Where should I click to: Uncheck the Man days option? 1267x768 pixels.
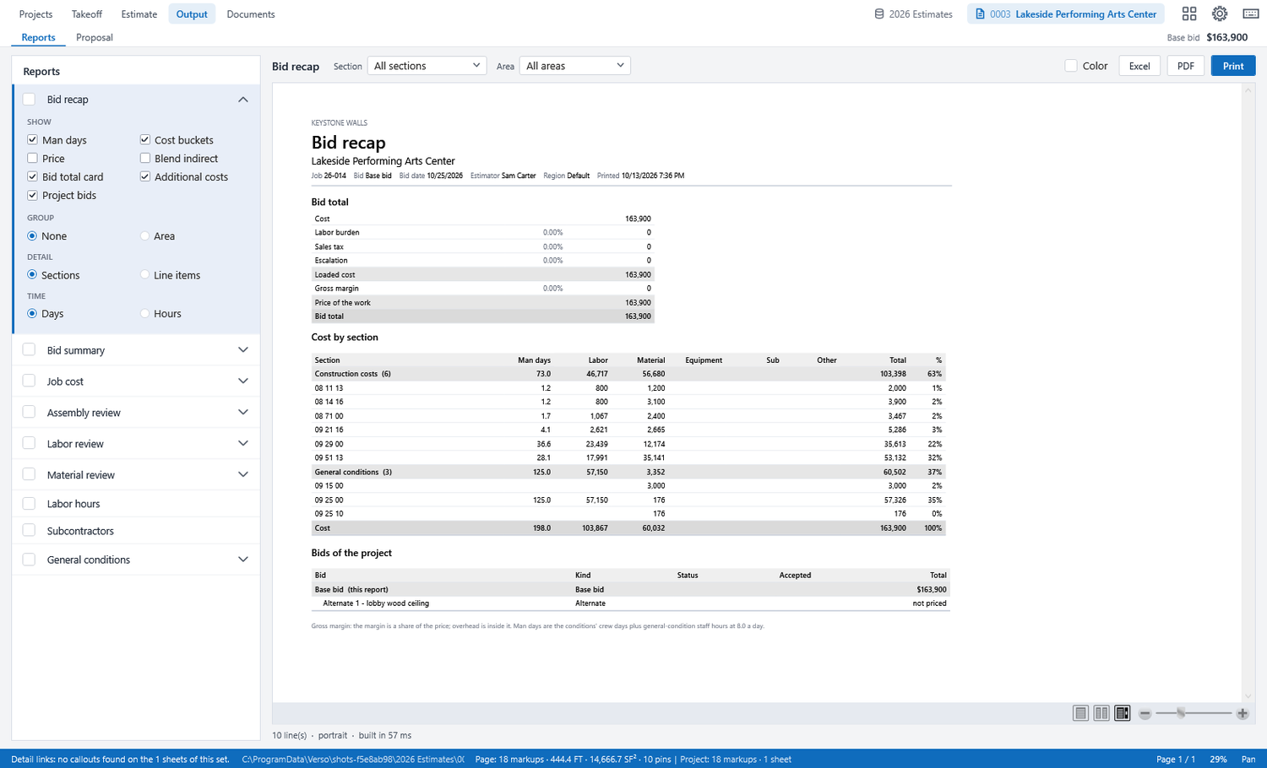tap(32, 140)
